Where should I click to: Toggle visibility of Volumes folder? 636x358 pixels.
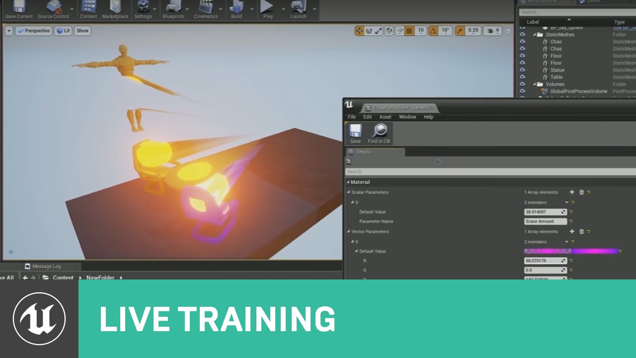(x=522, y=85)
